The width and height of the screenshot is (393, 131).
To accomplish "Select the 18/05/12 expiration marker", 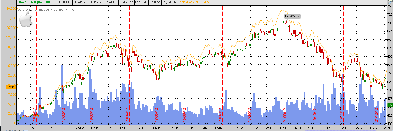I will [x=156, y=115].
